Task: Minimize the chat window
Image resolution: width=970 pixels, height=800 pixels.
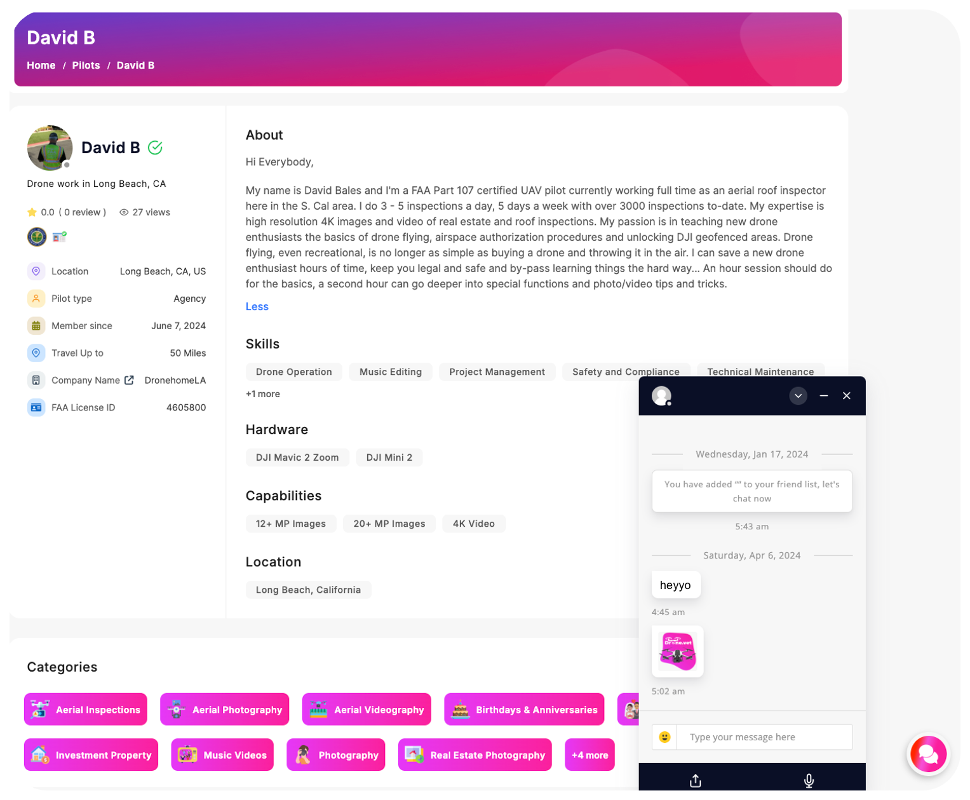Action: pyautogui.click(x=823, y=396)
